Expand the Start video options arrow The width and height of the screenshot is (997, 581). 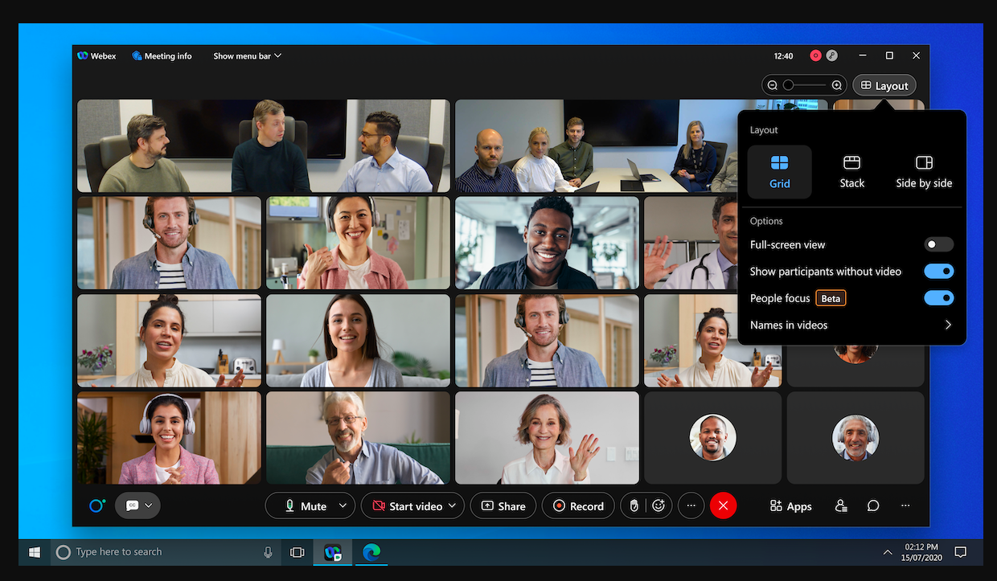tap(452, 506)
